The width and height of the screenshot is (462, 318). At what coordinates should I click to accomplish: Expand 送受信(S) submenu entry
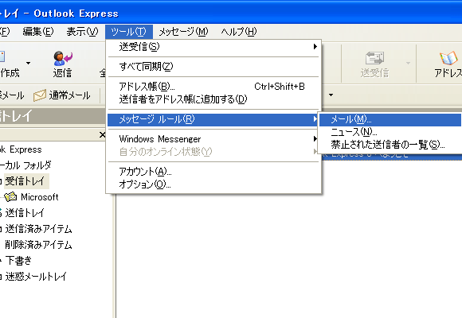[214, 47]
